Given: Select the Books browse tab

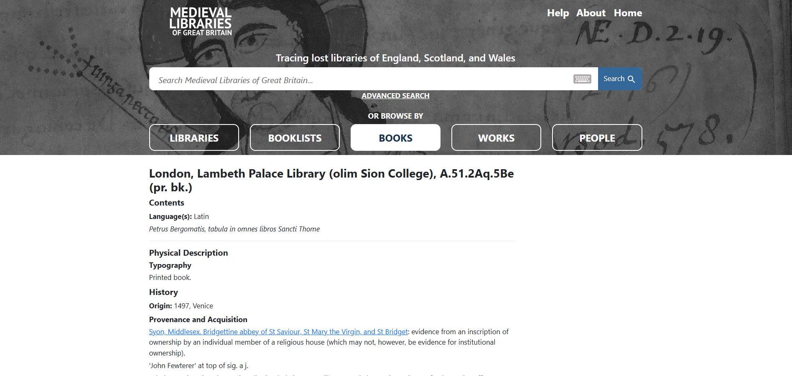Looking at the screenshot, I should pyautogui.click(x=395, y=138).
